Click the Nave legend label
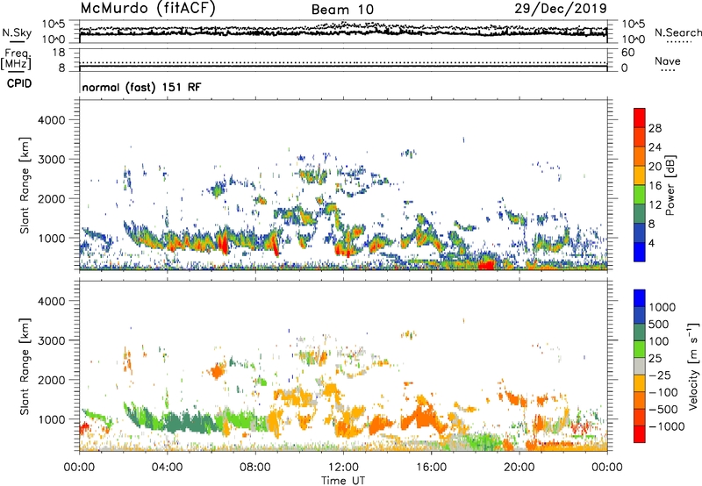702x486 pixels. (668, 61)
